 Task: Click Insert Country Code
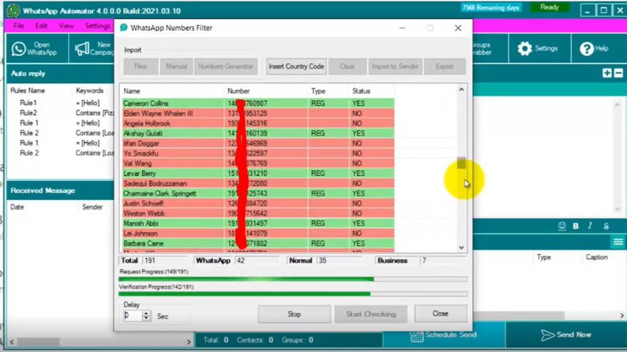point(296,67)
